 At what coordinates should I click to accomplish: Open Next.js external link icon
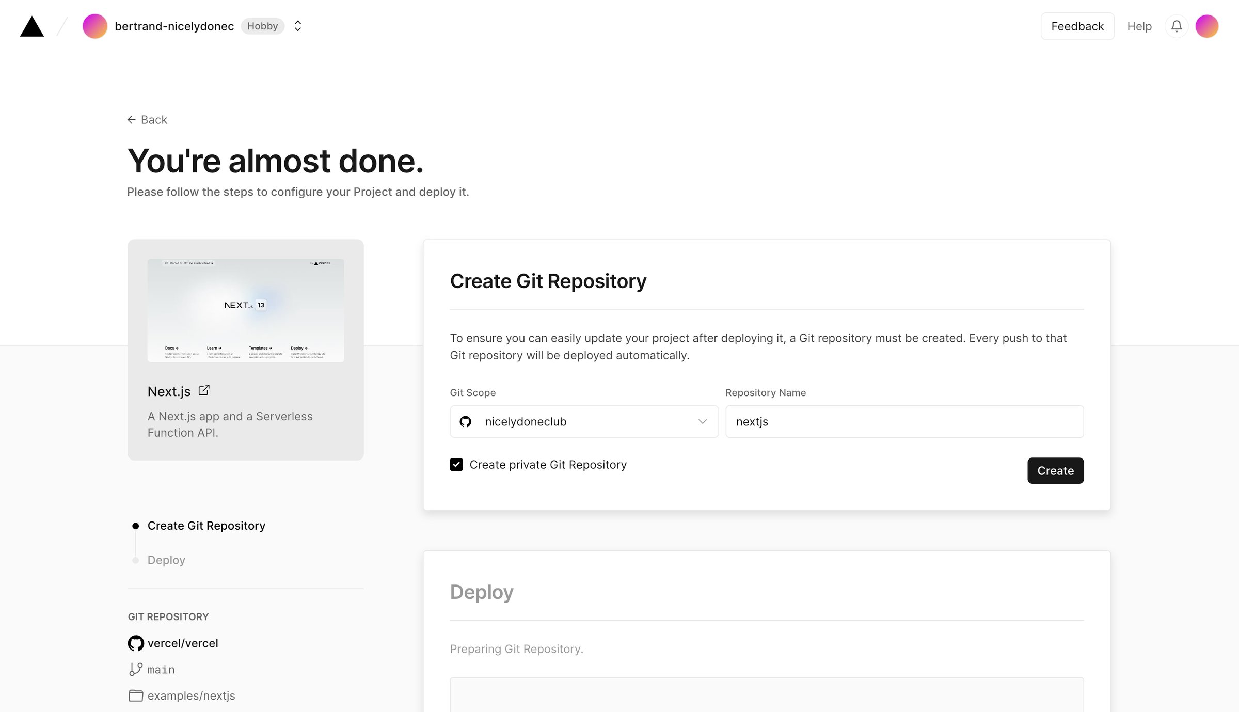click(204, 390)
